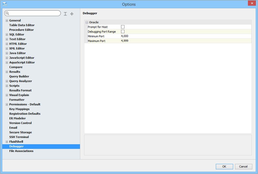Screen dimensions: 258x174
Task: Edit the Maximum Port value 4,999
Action: point(124,41)
